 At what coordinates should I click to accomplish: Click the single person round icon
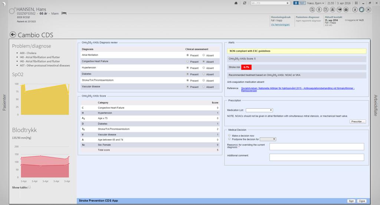pyautogui.click(x=355, y=10)
